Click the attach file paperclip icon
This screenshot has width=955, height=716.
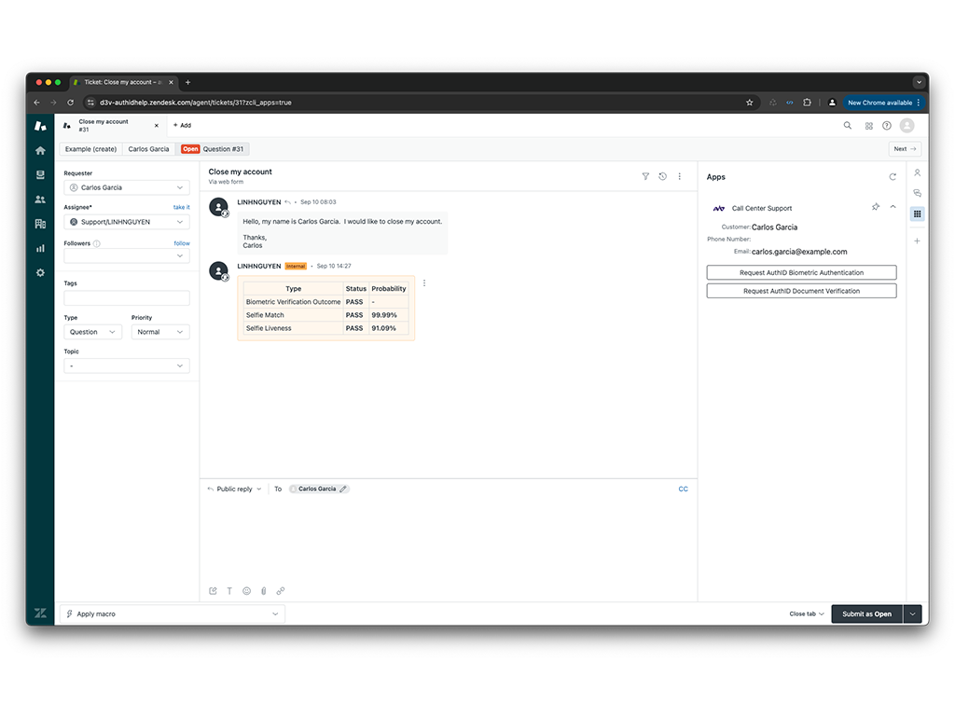tap(263, 591)
